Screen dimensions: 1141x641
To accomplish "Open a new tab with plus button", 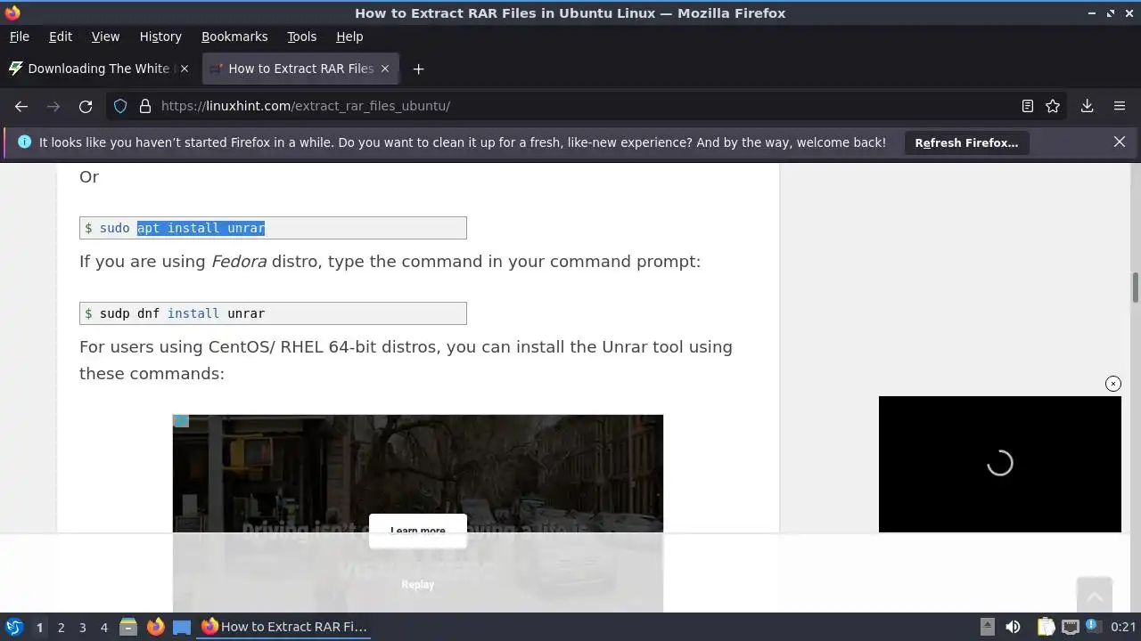I will pos(418,69).
